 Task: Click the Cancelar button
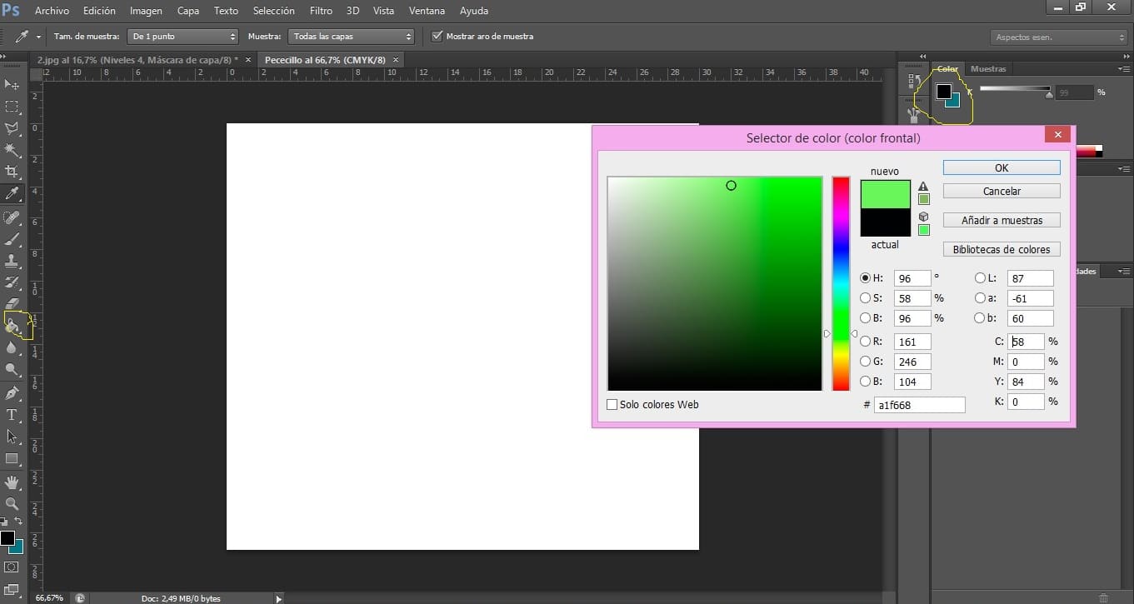(1002, 192)
